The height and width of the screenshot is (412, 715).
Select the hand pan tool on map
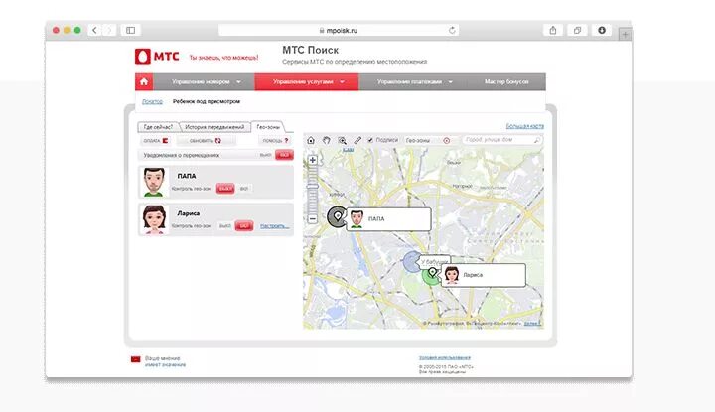coord(327,140)
